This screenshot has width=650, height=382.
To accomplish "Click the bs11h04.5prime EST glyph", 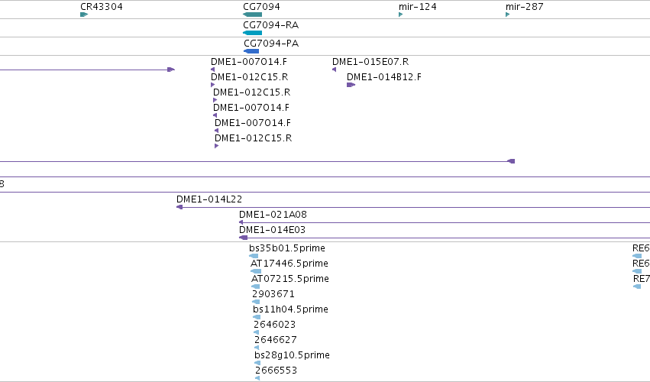I will pyautogui.click(x=257, y=317).
